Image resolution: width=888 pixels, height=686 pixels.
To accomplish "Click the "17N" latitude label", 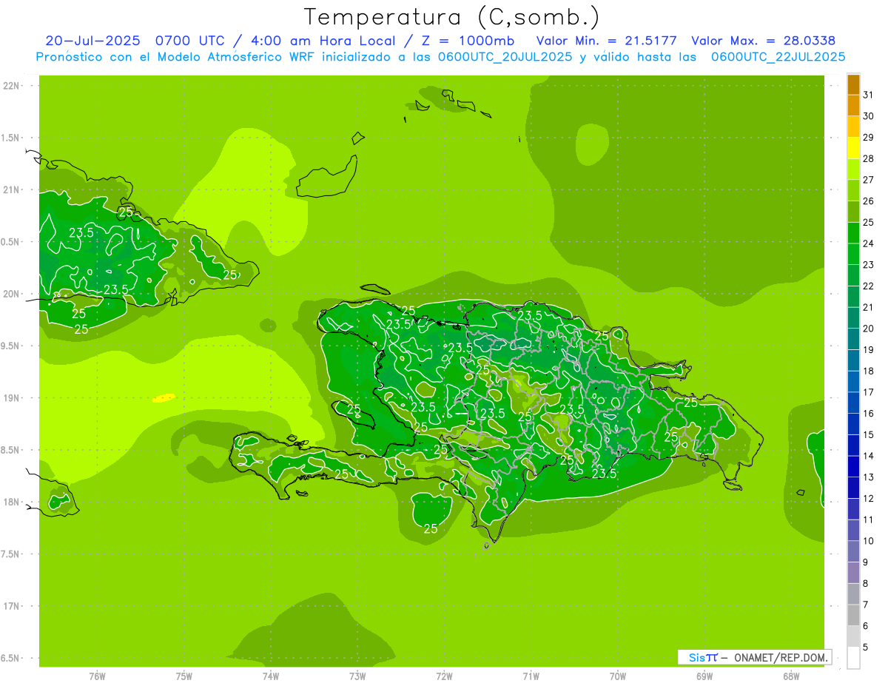I will [11, 606].
